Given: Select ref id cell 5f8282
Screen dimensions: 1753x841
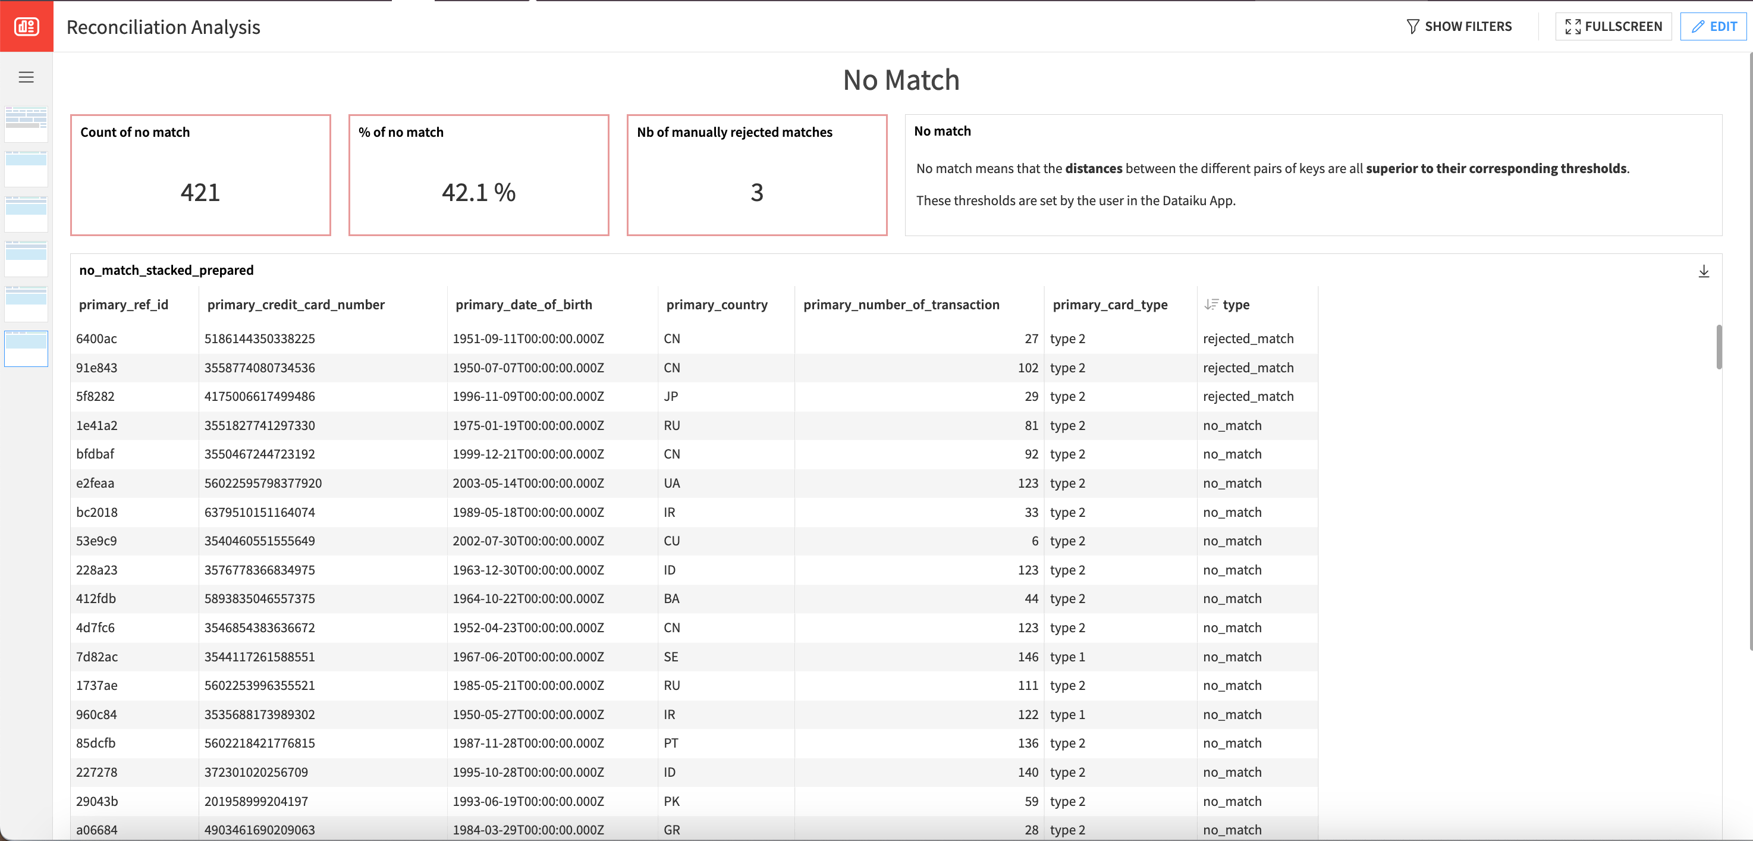Looking at the screenshot, I should (x=95, y=396).
